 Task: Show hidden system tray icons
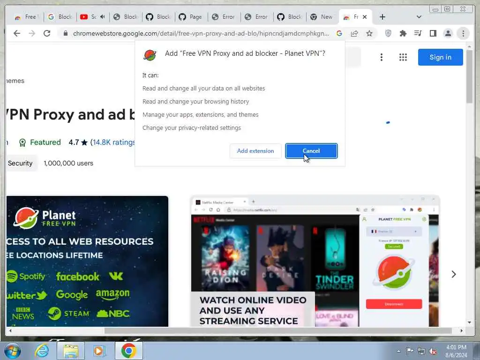tap(398, 351)
